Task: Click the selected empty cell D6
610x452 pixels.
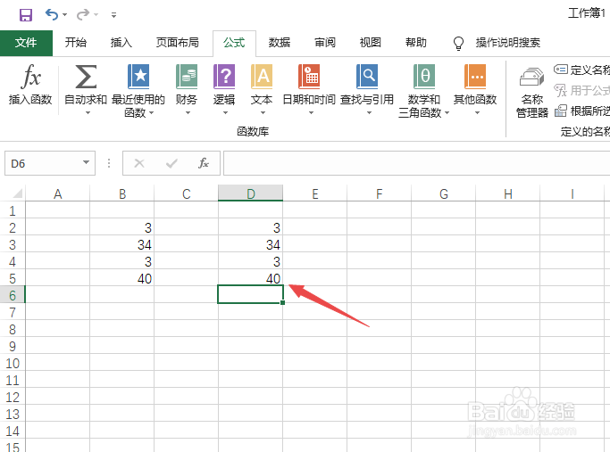Action: [x=251, y=294]
